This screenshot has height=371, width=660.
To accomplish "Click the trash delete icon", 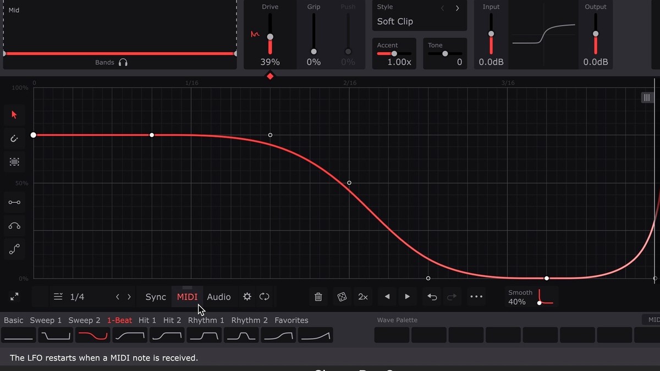I will point(318,297).
